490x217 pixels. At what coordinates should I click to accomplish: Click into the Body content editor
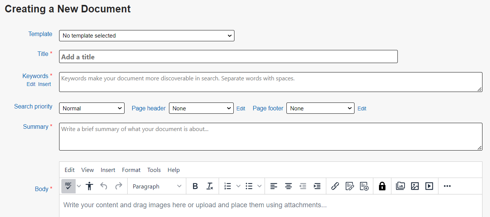pos(271,205)
